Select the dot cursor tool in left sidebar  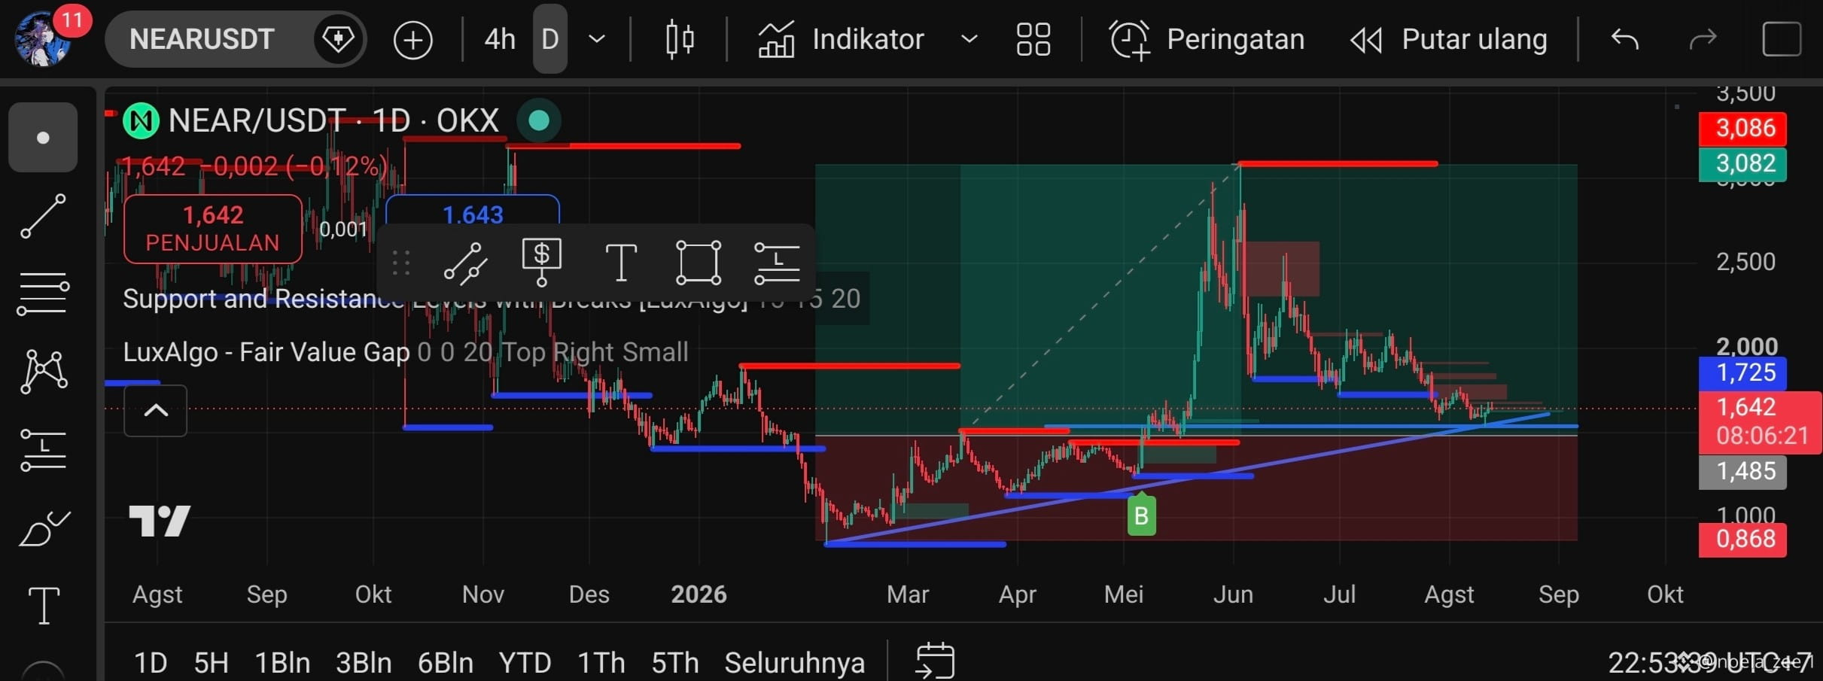click(x=43, y=138)
